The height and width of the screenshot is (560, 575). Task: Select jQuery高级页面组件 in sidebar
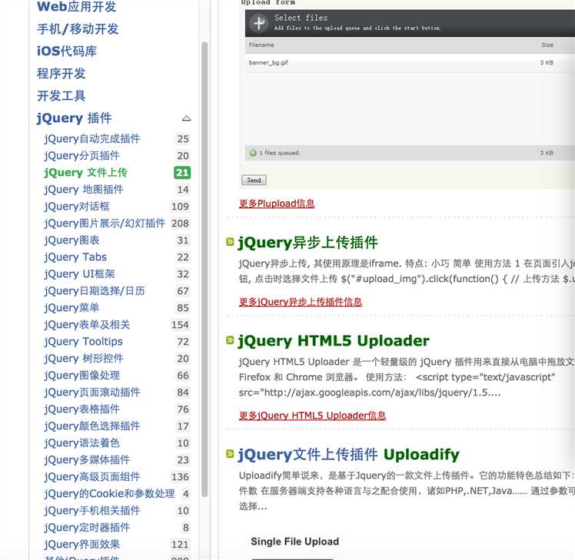tap(92, 476)
